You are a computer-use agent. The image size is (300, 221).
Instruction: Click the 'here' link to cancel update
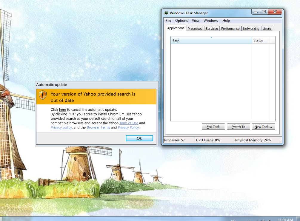(62, 109)
